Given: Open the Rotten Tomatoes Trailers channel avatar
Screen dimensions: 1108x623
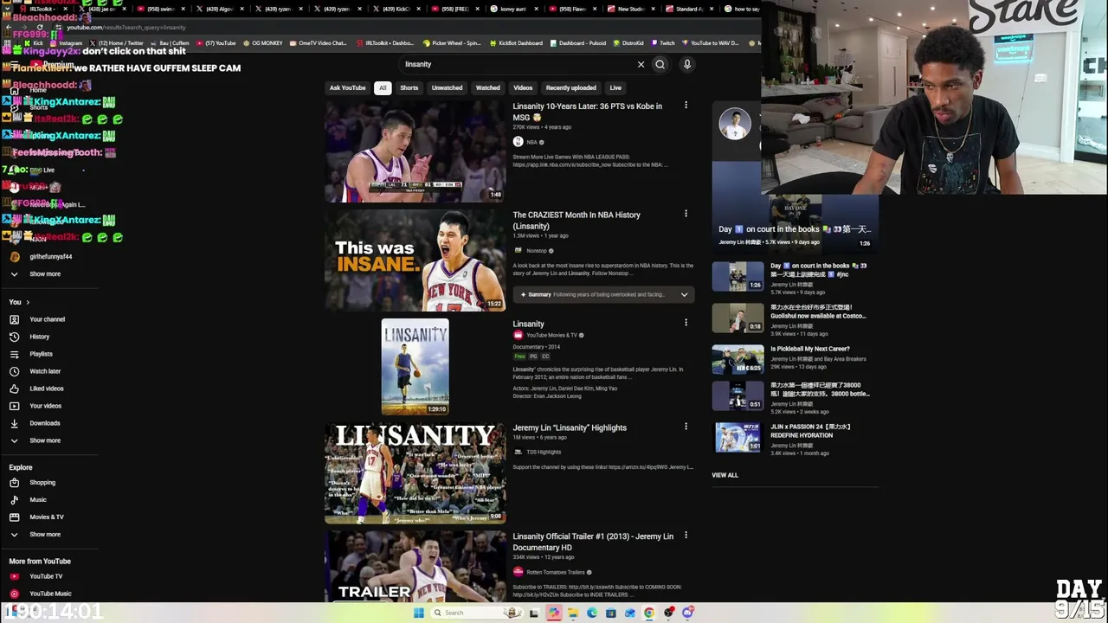Looking at the screenshot, I should 518,572.
